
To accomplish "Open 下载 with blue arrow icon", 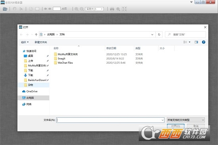I will (x=29, y=75).
